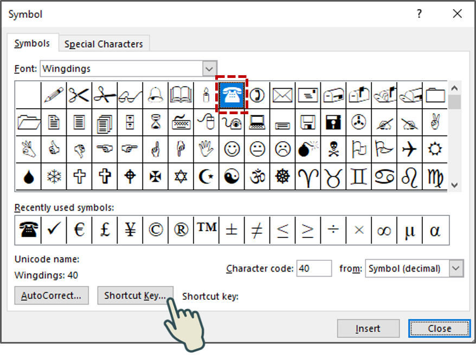Viewport: 476px width, 362px height.
Task: Click the symbol grid scroll down arrow
Action: [x=454, y=185]
